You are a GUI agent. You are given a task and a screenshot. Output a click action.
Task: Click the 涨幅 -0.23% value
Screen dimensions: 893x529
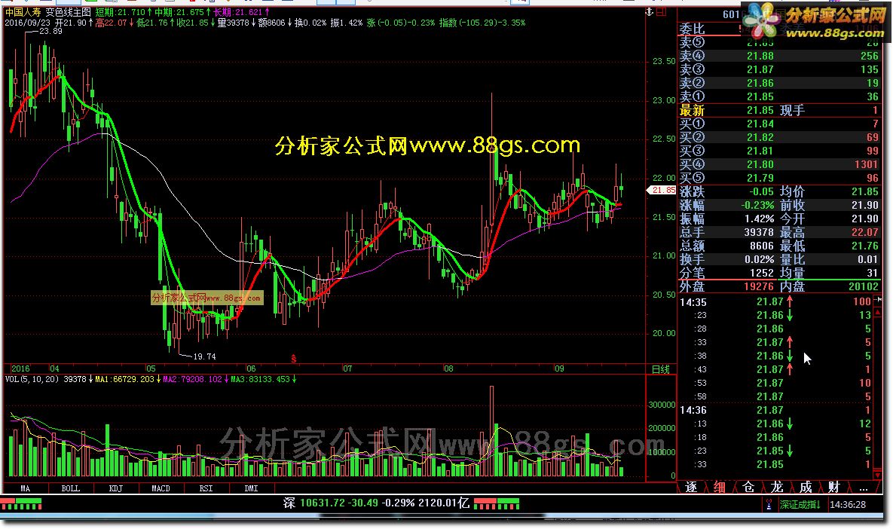tap(757, 205)
